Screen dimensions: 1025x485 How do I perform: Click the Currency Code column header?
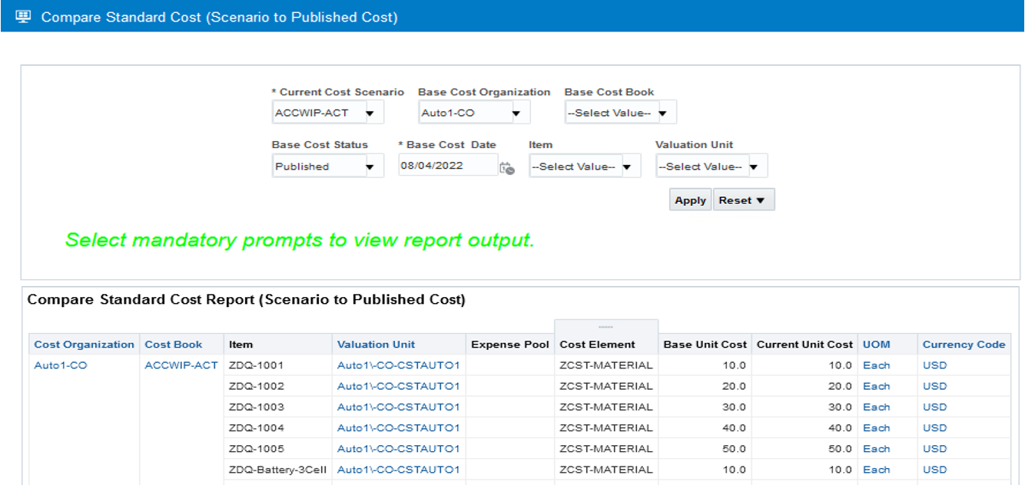coord(964,345)
